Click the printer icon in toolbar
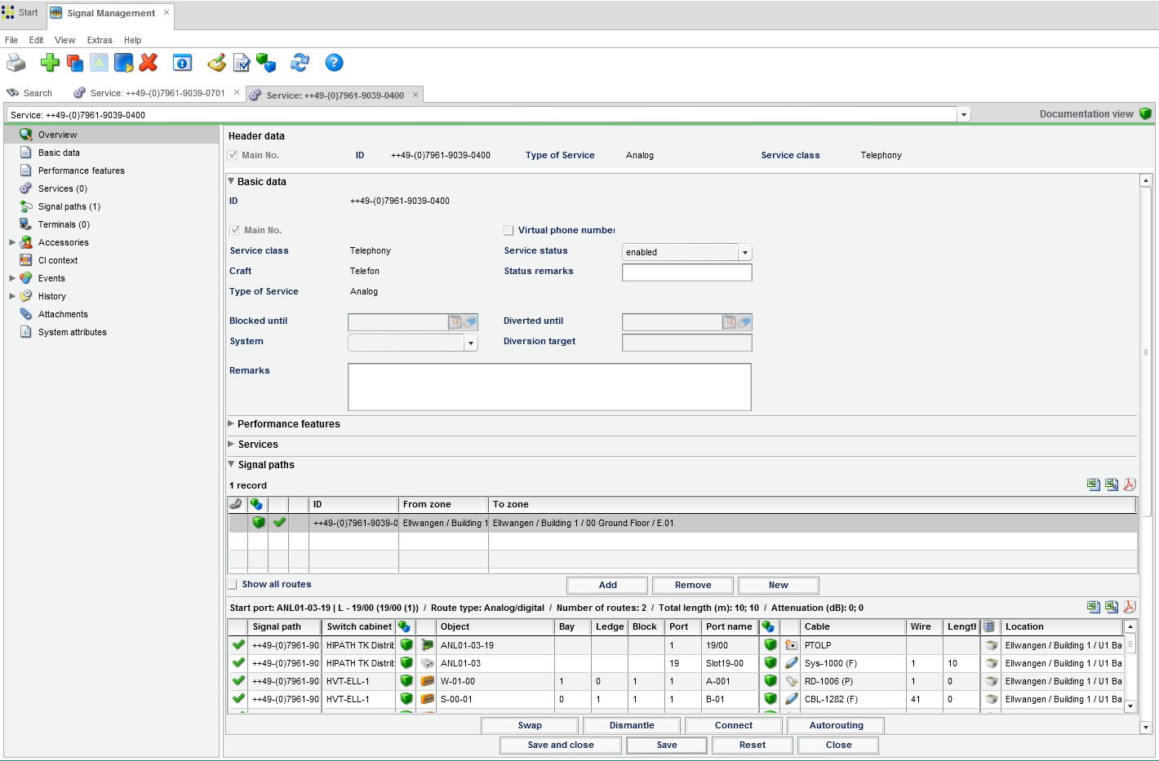 [x=16, y=63]
